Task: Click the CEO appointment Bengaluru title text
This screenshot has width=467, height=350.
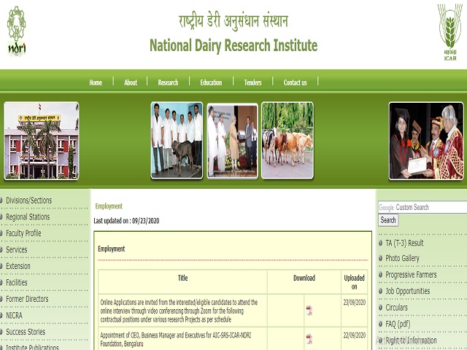Action: (x=175, y=339)
